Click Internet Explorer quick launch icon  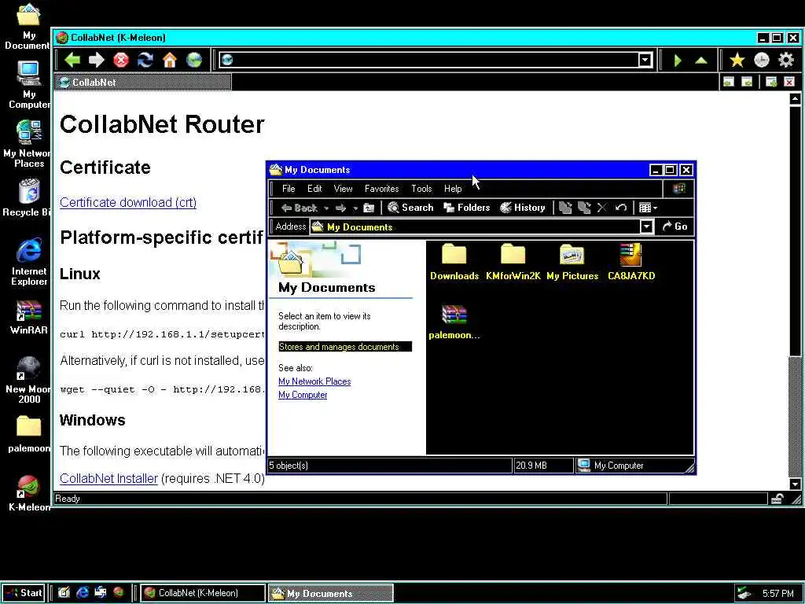82,593
